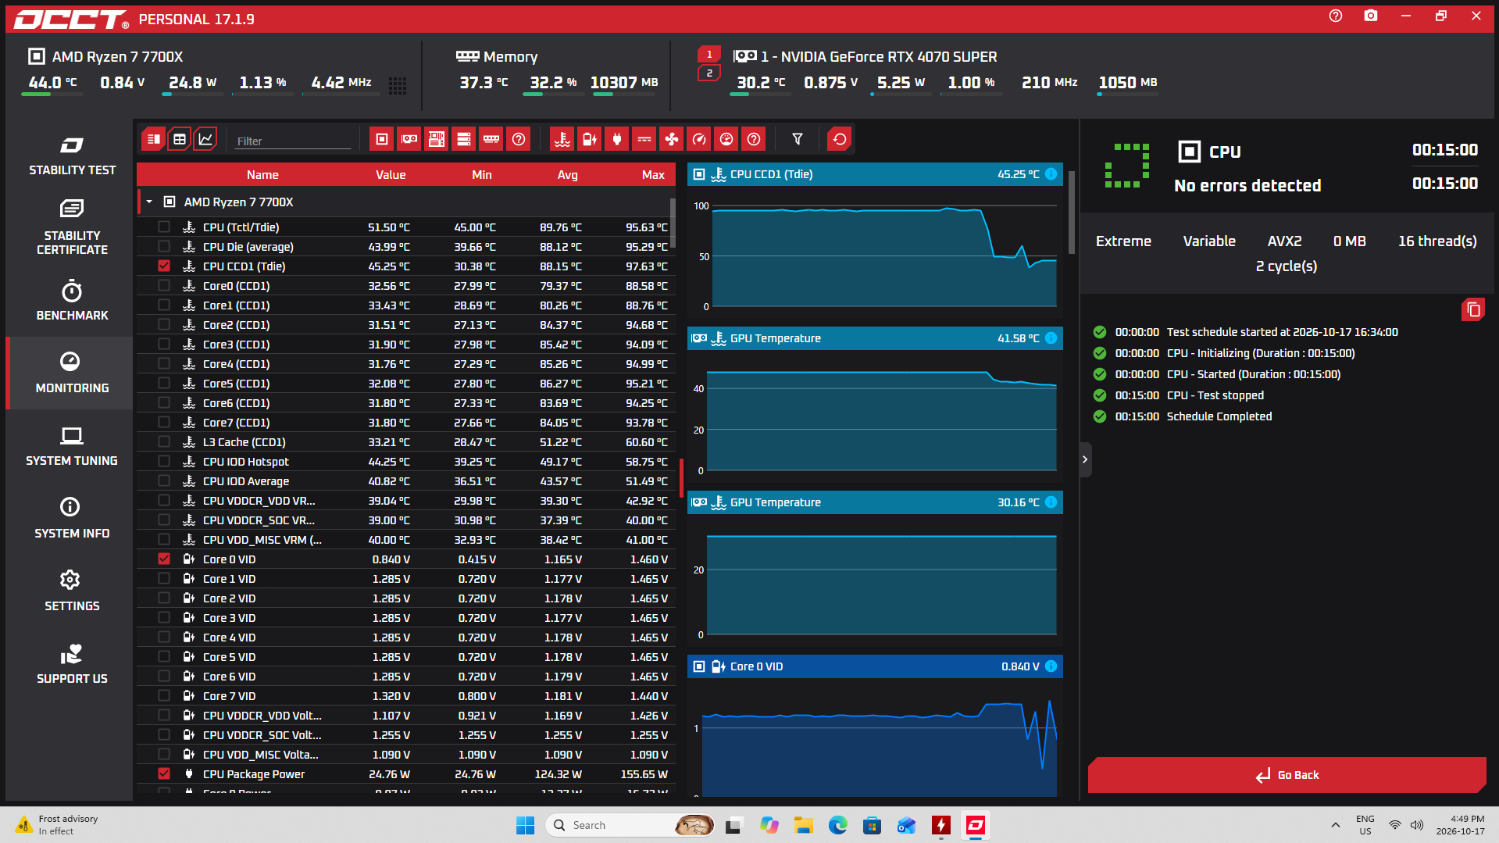Open the System Info section
1499x843 pixels.
coord(72,519)
